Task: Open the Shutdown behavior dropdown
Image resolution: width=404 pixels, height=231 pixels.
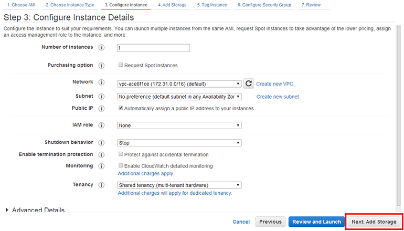Action: point(179,143)
